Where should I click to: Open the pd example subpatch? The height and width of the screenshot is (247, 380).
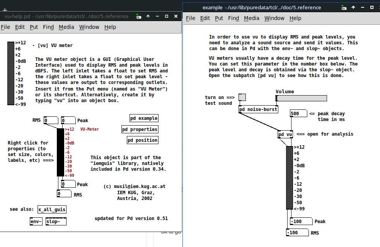click(144, 118)
